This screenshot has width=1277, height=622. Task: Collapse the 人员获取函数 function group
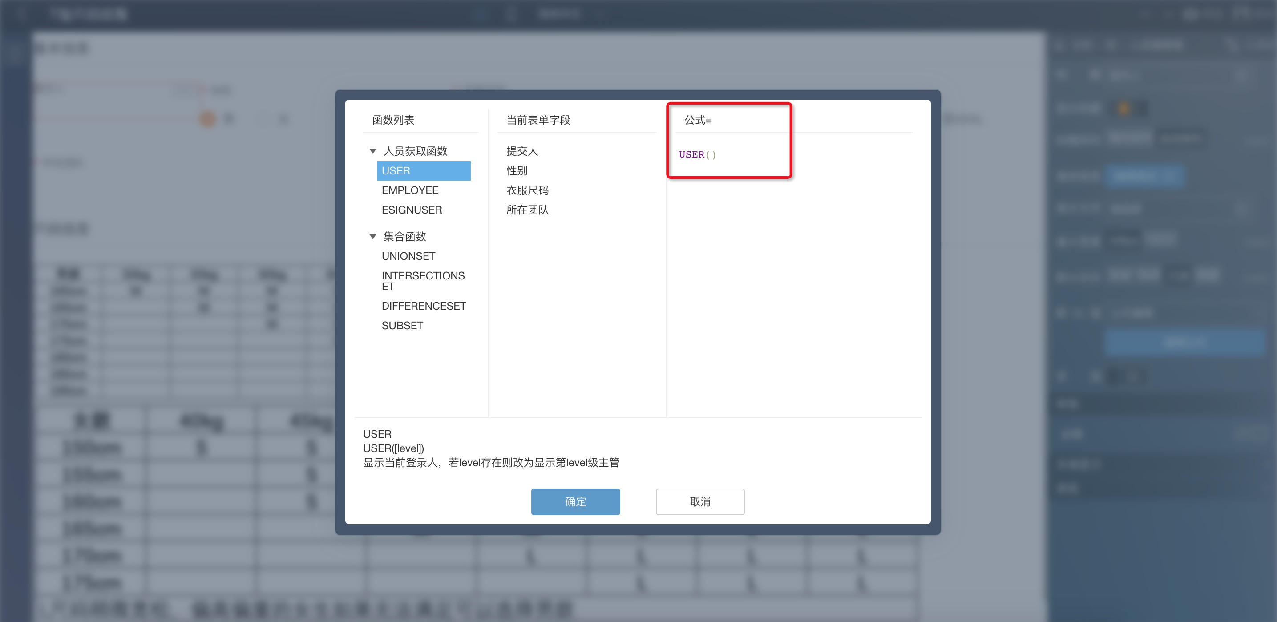[373, 151]
